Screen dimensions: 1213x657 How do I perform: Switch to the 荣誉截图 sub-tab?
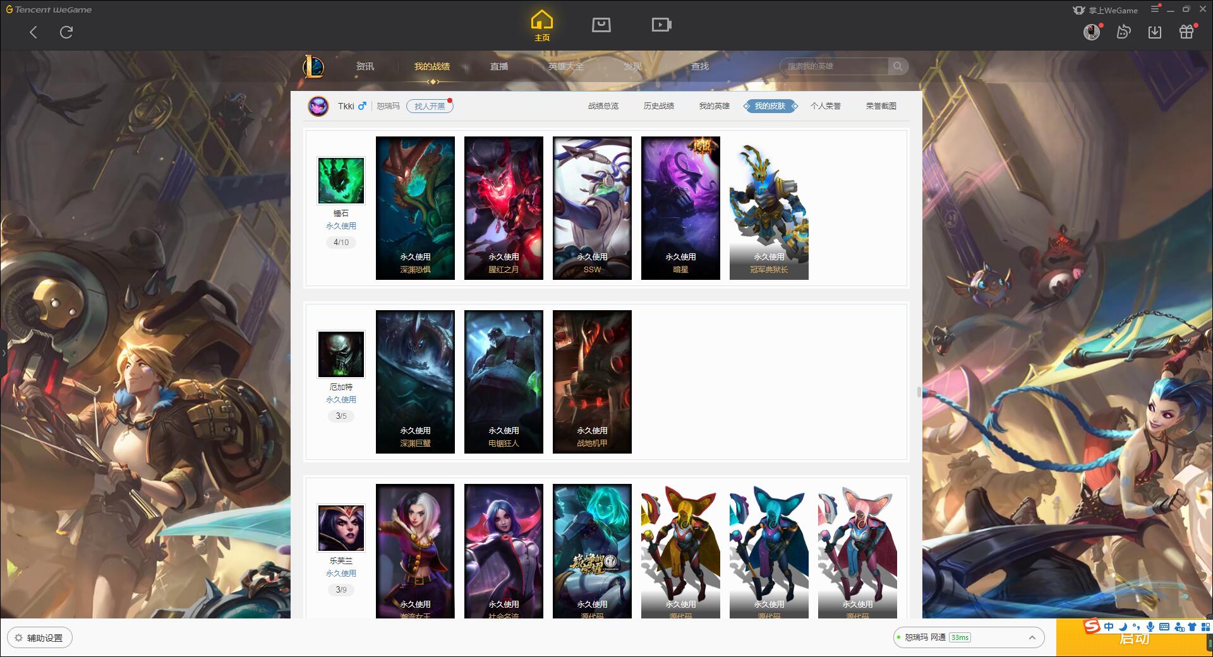click(881, 106)
